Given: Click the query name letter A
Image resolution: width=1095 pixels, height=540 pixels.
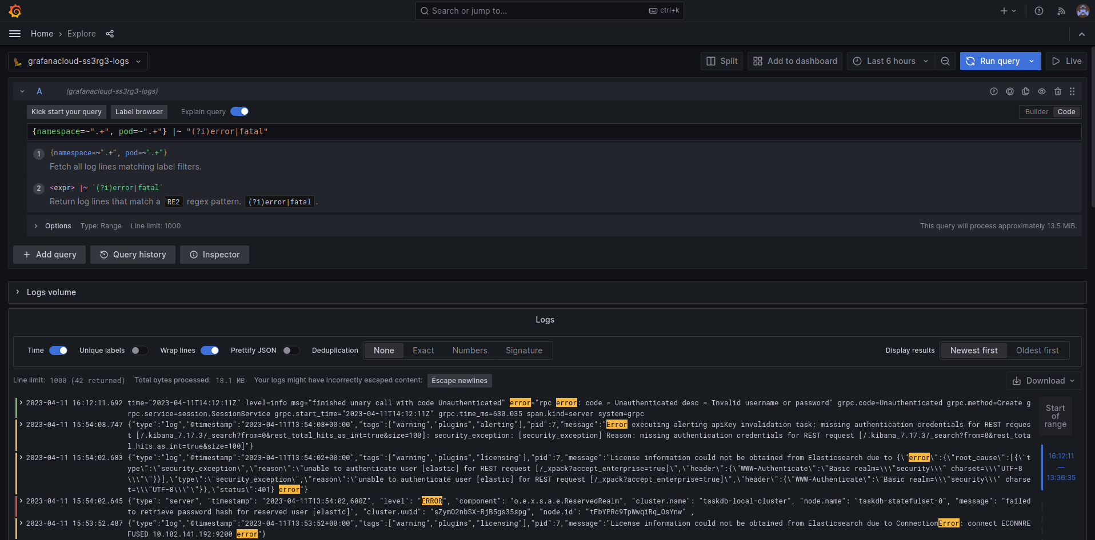Looking at the screenshot, I should coord(39,91).
